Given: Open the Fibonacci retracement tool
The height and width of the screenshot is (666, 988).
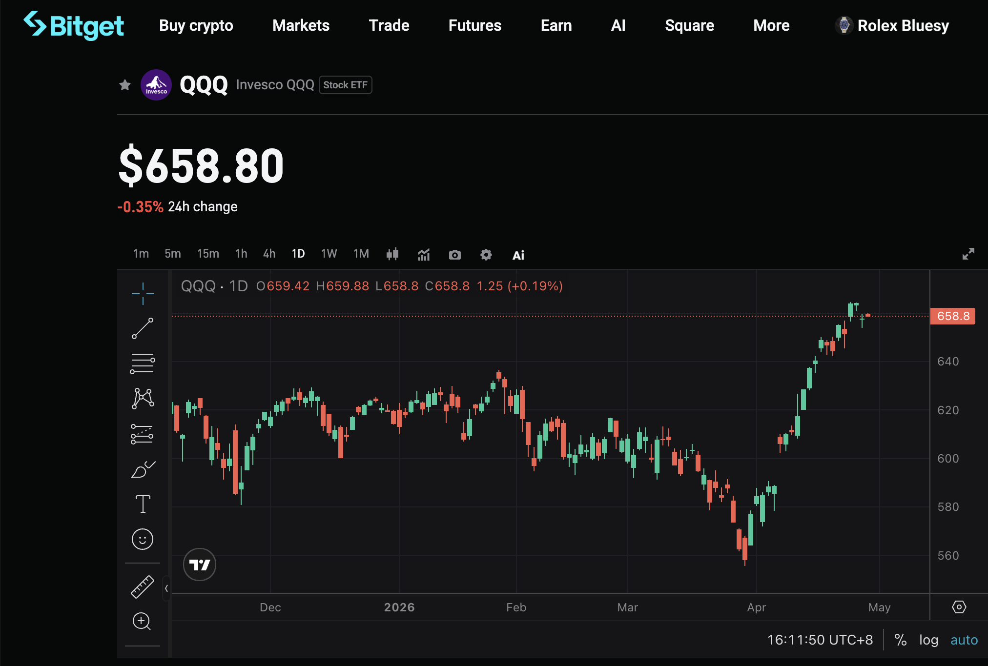Looking at the screenshot, I should (143, 363).
